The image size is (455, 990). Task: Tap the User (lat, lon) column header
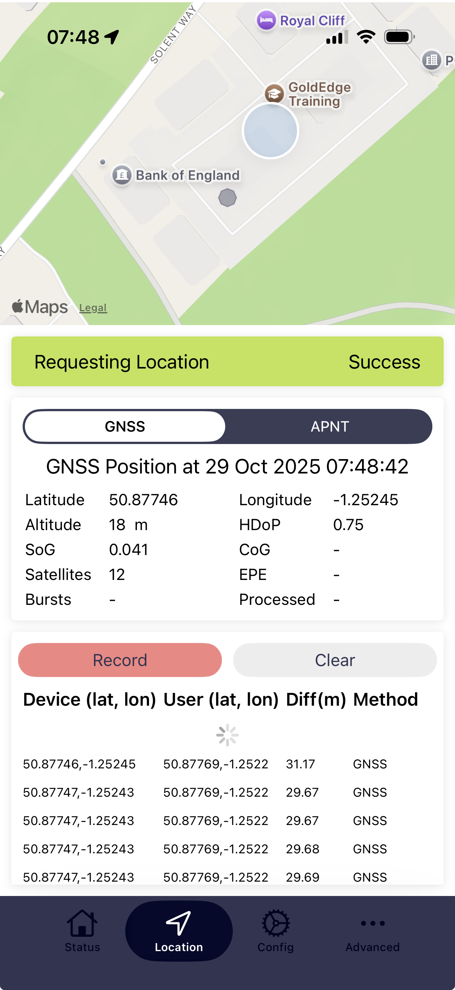coord(221,699)
